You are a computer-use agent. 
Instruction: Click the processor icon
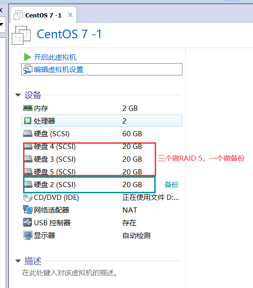(28, 121)
